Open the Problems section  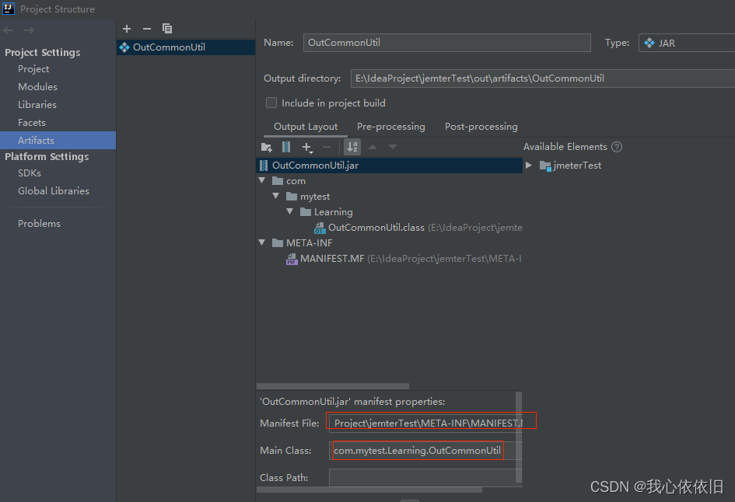point(39,223)
